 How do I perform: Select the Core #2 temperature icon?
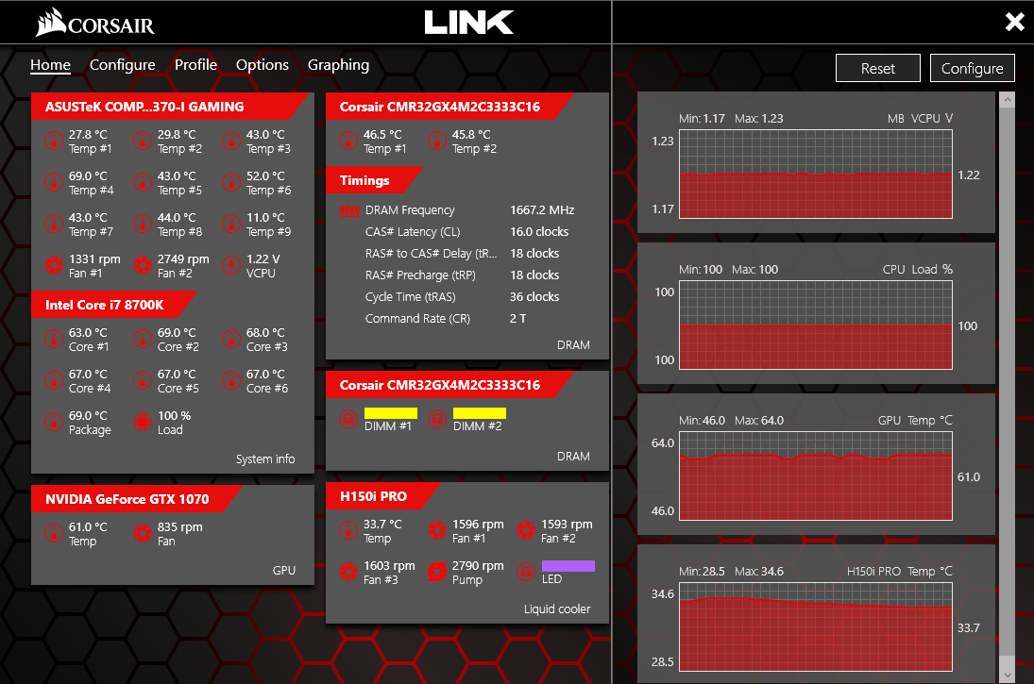pyautogui.click(x=143, y=340)
